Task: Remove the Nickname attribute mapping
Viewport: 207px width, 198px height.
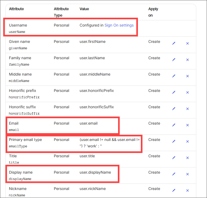Action: pyautogui.click(x=187, y=190)
